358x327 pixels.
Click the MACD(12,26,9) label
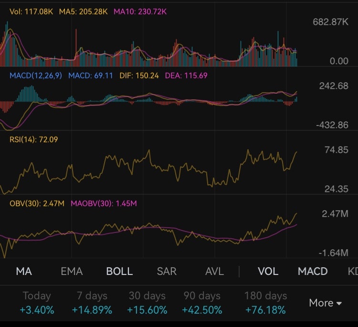[x=36, y=75]
